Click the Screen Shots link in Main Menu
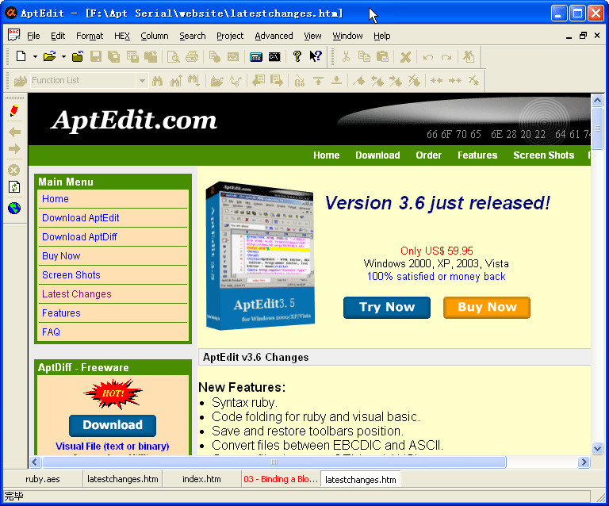The width and height of the screenshot is (609, 506). [71, 275]
